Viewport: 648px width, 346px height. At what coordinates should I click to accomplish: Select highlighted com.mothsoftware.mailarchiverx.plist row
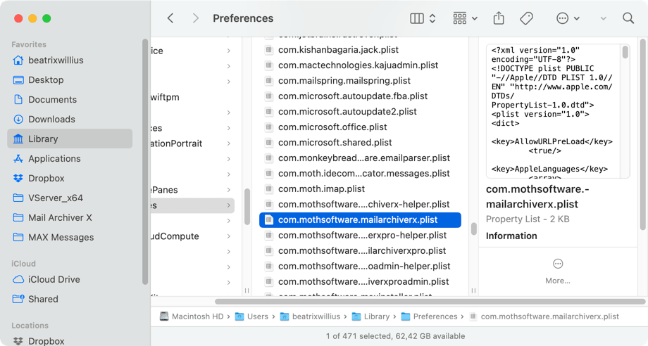(x=360, y=220)
